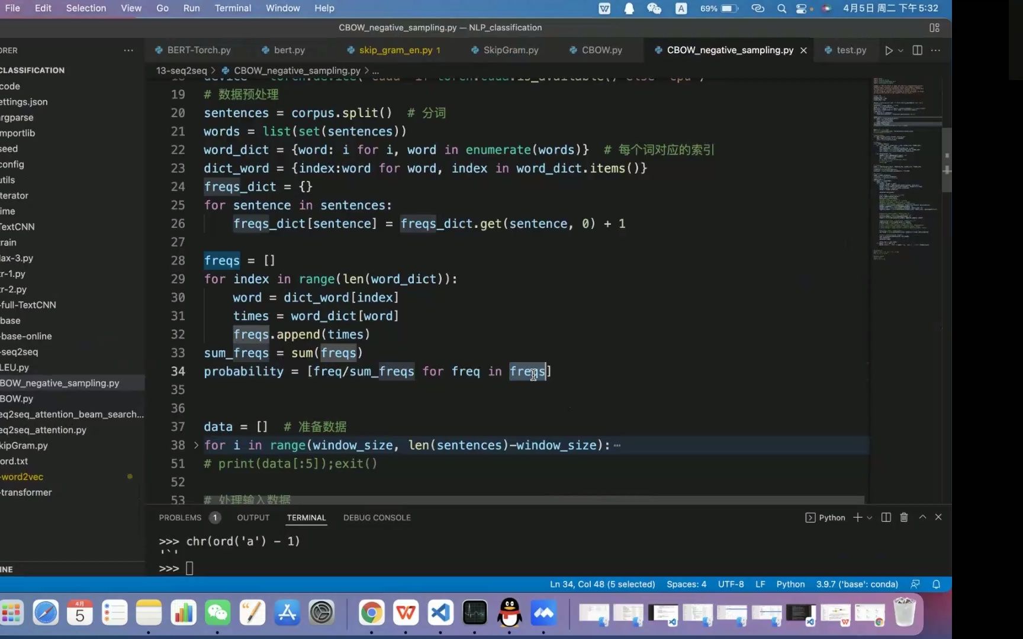1023x639 pixels.
Task: Open PROBLEMS panel tab
Action: 180,518
